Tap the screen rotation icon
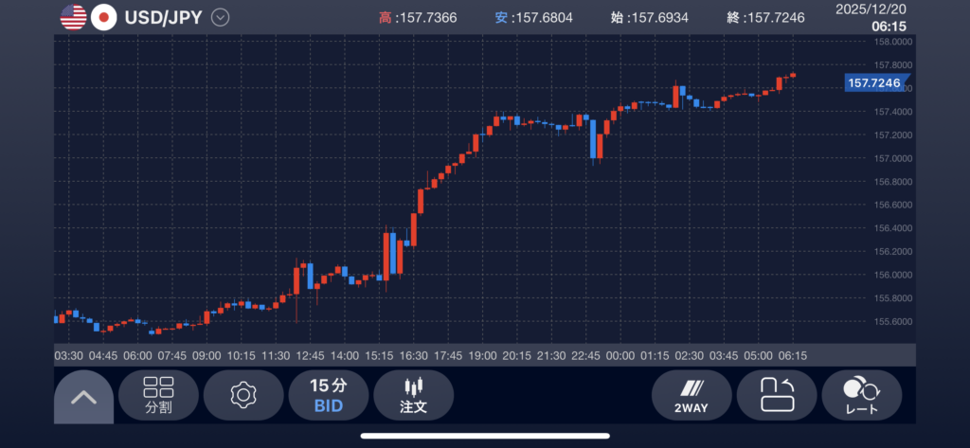This screenshot has width=970, height=448. [x=777, y=395]
